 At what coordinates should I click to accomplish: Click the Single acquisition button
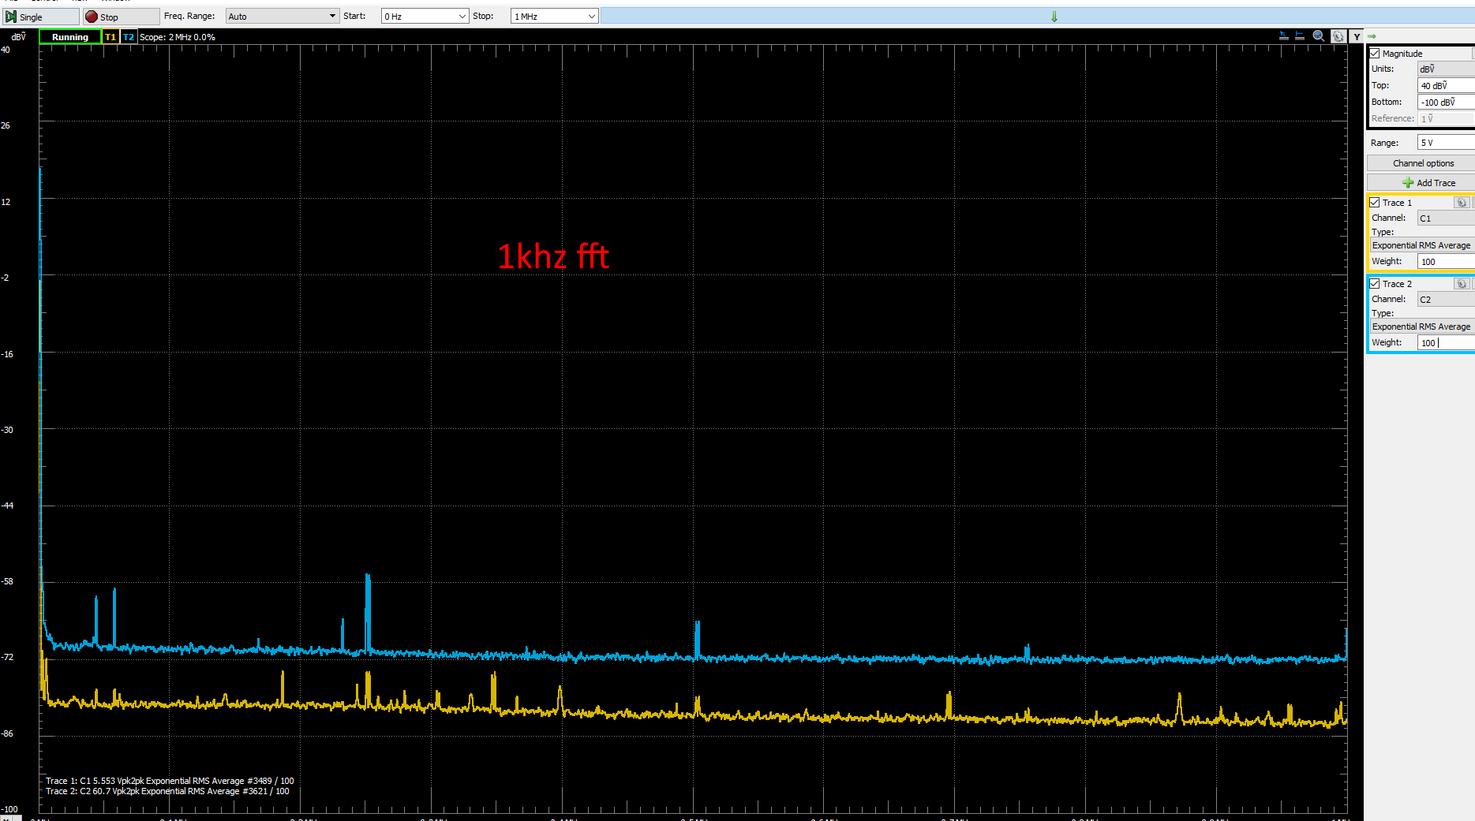[x=41, y=17]
